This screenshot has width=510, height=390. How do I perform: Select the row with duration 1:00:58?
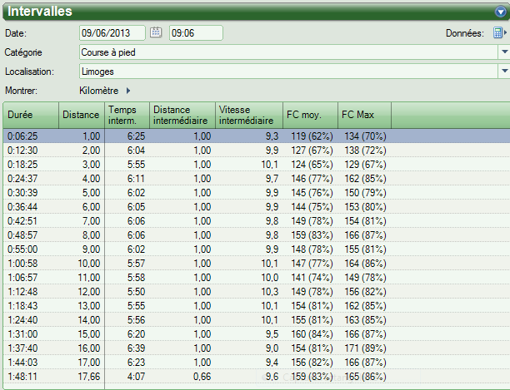[x=257, y=263]
